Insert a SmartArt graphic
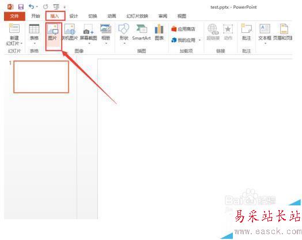Image resolution: width=302 pixels, height=240 pixels. pos(142,32)
